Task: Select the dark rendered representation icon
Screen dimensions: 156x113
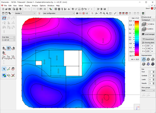Action: (153, 64)
